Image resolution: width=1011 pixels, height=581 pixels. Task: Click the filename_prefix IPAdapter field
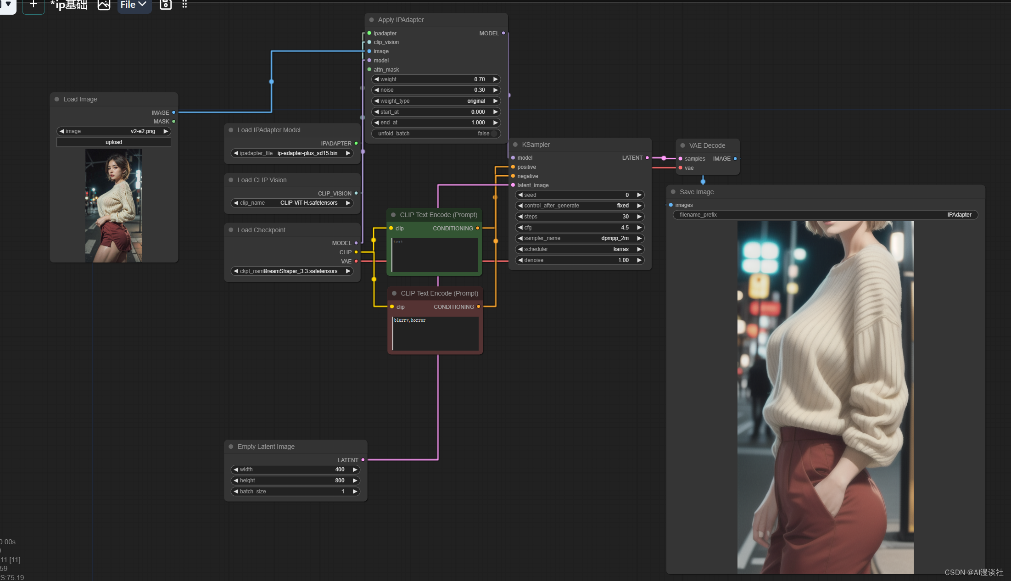click(x=825, y=215)
